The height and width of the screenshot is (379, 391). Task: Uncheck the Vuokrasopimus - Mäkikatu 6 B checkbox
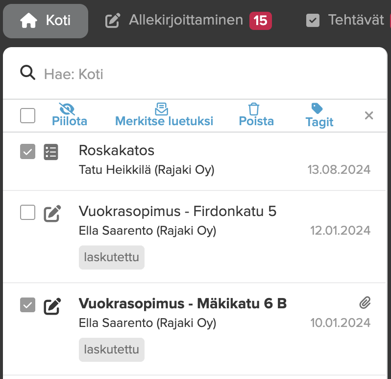(28, 305)
